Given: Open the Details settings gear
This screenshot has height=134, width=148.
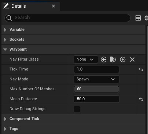Looking at the screenshot, I should click(146, 18).
